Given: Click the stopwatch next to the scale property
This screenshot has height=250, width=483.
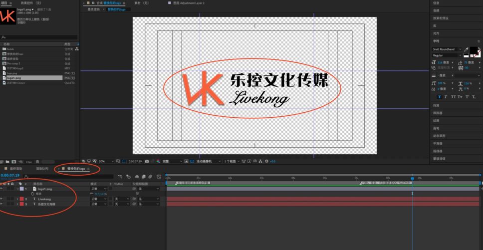Looking at the screenshot, I should click(x=32, y=194).
